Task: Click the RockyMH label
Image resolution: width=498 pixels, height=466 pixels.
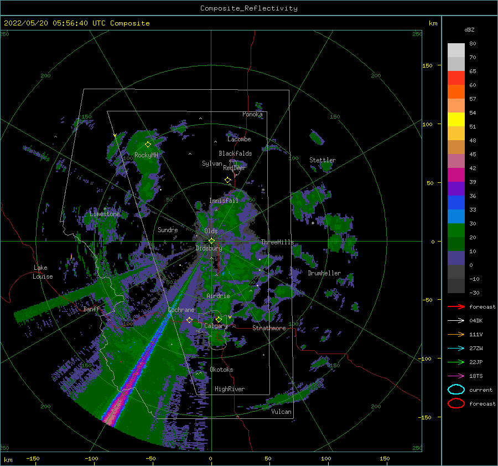Action: [146, 155]
